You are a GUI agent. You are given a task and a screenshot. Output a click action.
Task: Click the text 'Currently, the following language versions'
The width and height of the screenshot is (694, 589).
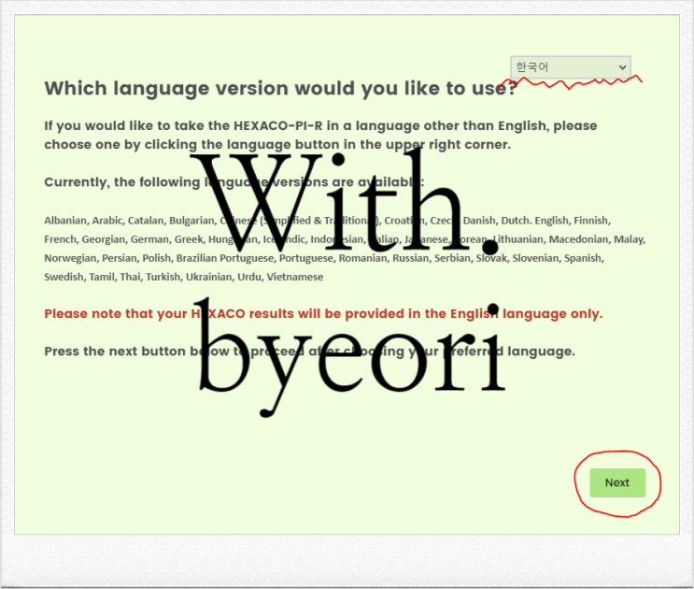[234, 182]
